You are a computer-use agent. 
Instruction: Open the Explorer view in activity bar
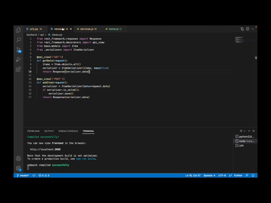point(18,30)
